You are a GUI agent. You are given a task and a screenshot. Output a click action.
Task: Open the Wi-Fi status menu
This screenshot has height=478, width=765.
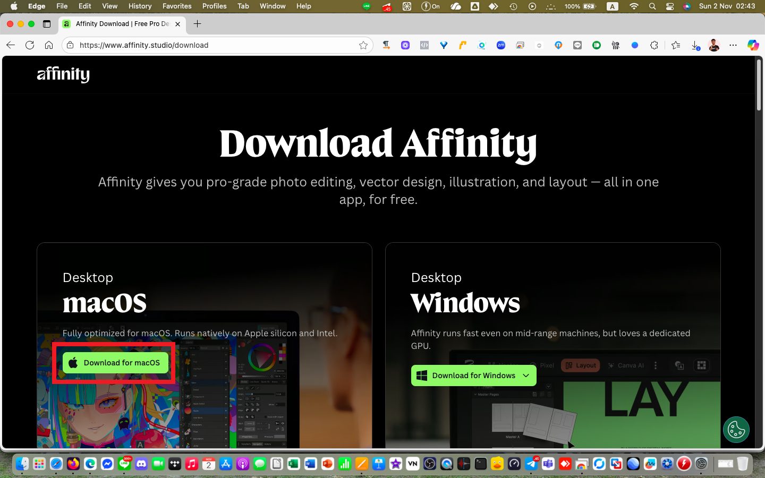(634, 6)
